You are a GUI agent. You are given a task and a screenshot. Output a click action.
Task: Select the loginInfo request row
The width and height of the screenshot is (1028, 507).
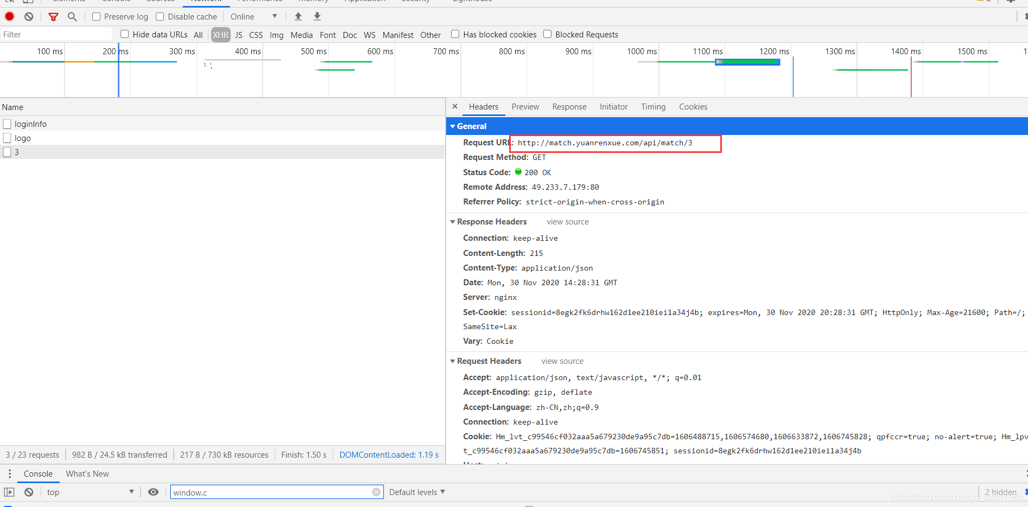(223, 124)
